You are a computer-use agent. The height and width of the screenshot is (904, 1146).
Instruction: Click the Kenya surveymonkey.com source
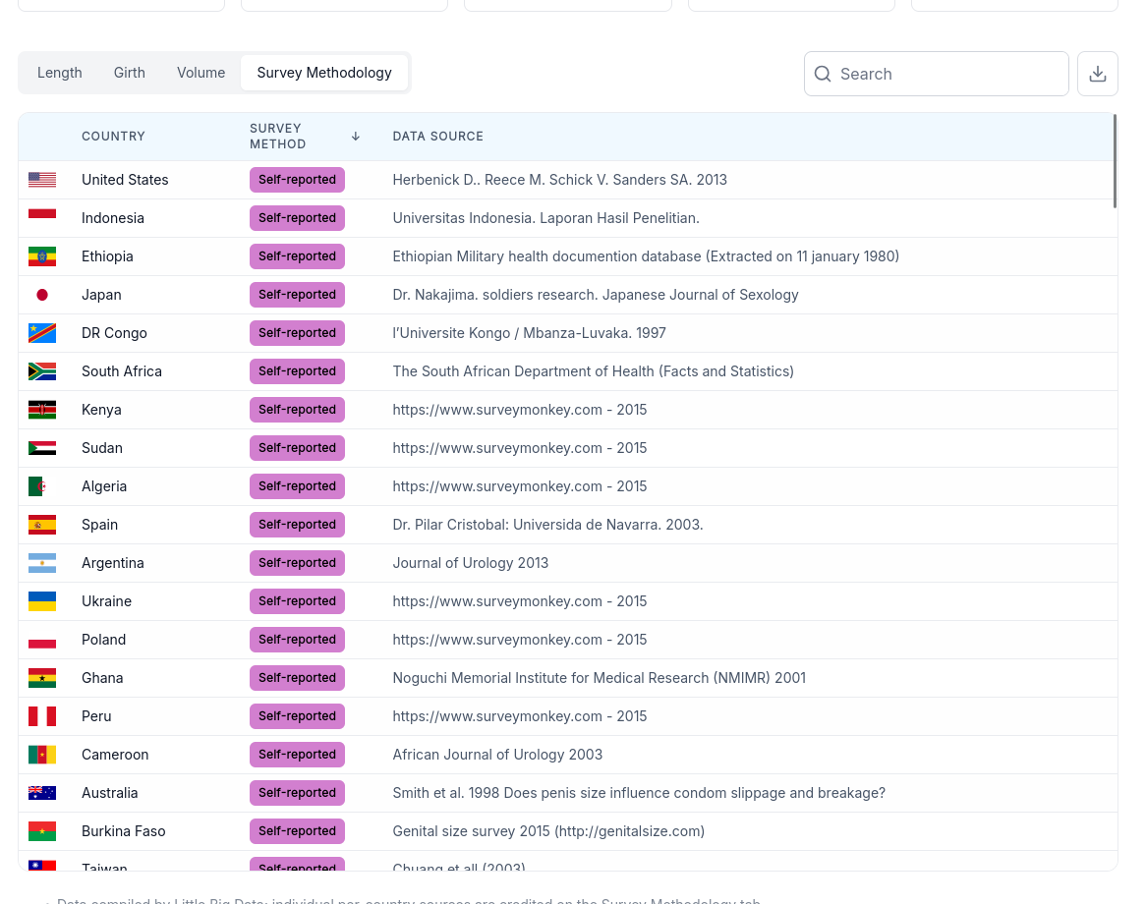point(520,410)
